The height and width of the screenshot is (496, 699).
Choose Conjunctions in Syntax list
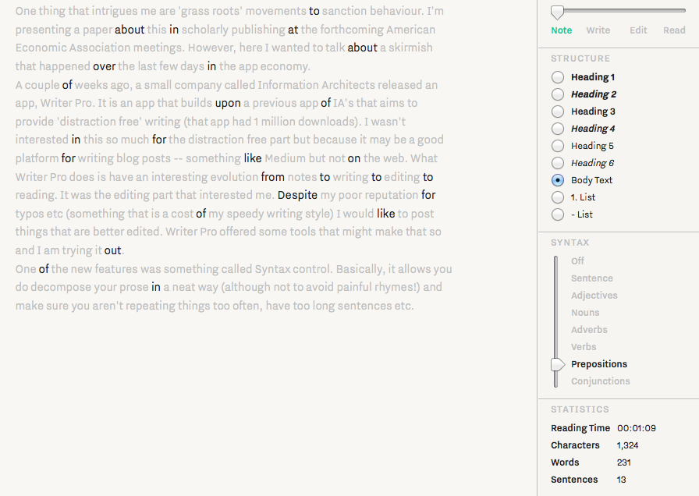[600, 381]
